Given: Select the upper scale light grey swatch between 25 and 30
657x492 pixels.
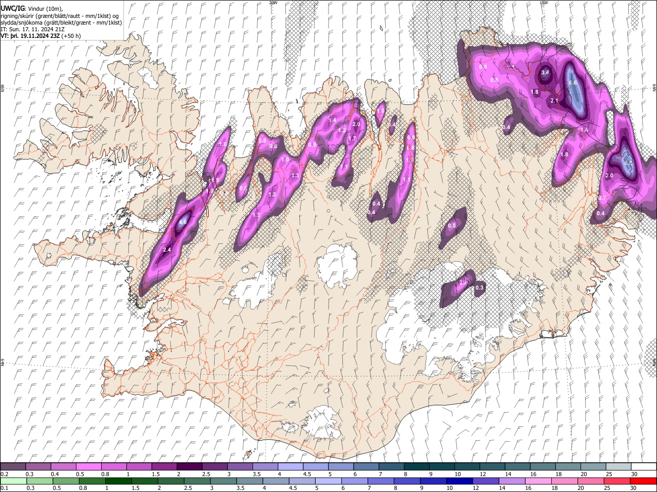Looking at the screenshot, I should (619, 467).
